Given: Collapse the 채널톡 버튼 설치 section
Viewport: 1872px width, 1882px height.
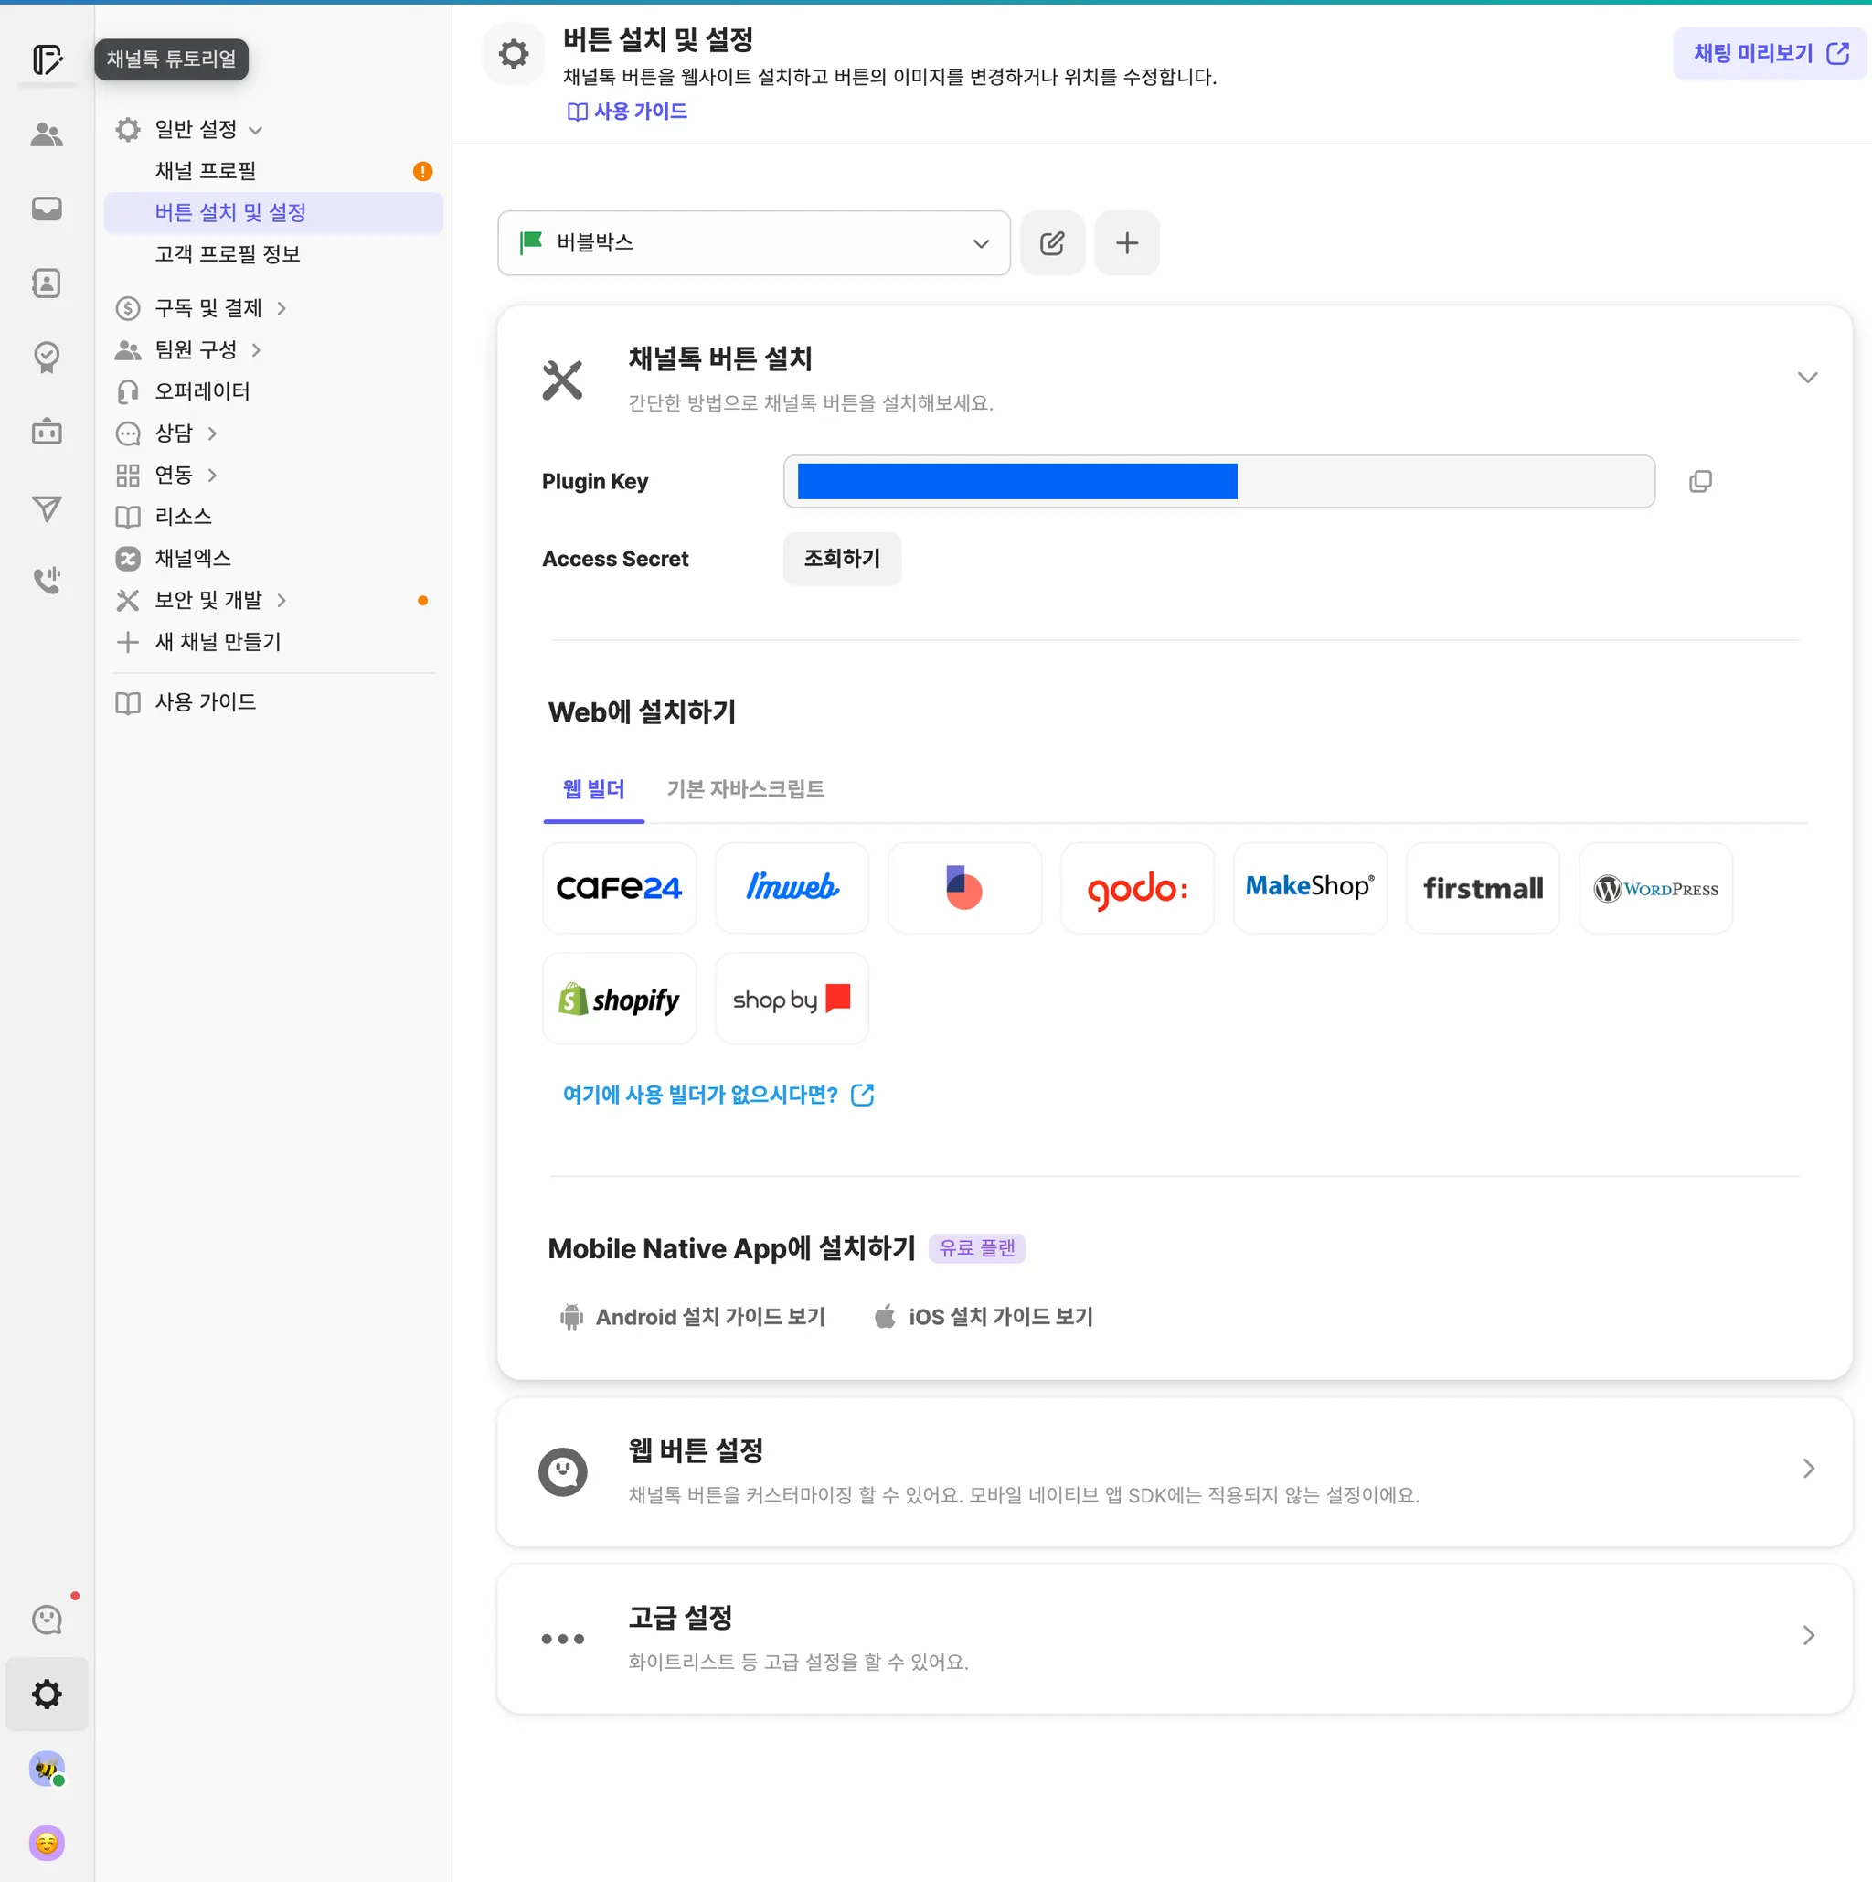Looking at the screenshot, I should 1807,378.
